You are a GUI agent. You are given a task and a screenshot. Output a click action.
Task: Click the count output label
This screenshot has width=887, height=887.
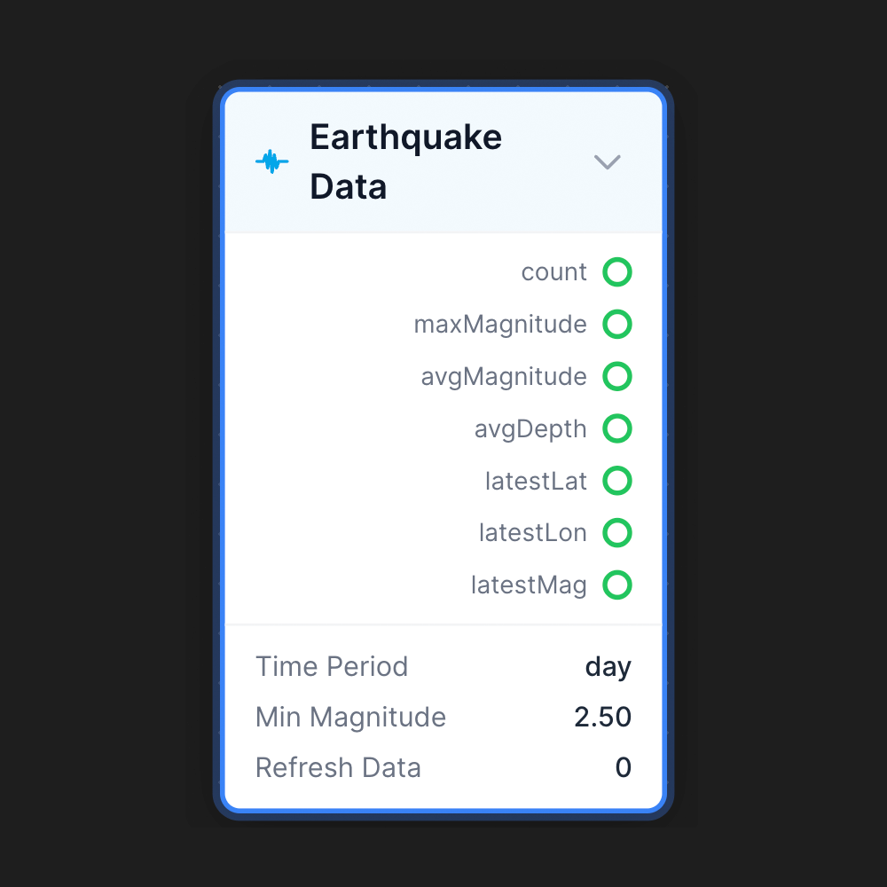pyautogui.click(x=553, y=272)
